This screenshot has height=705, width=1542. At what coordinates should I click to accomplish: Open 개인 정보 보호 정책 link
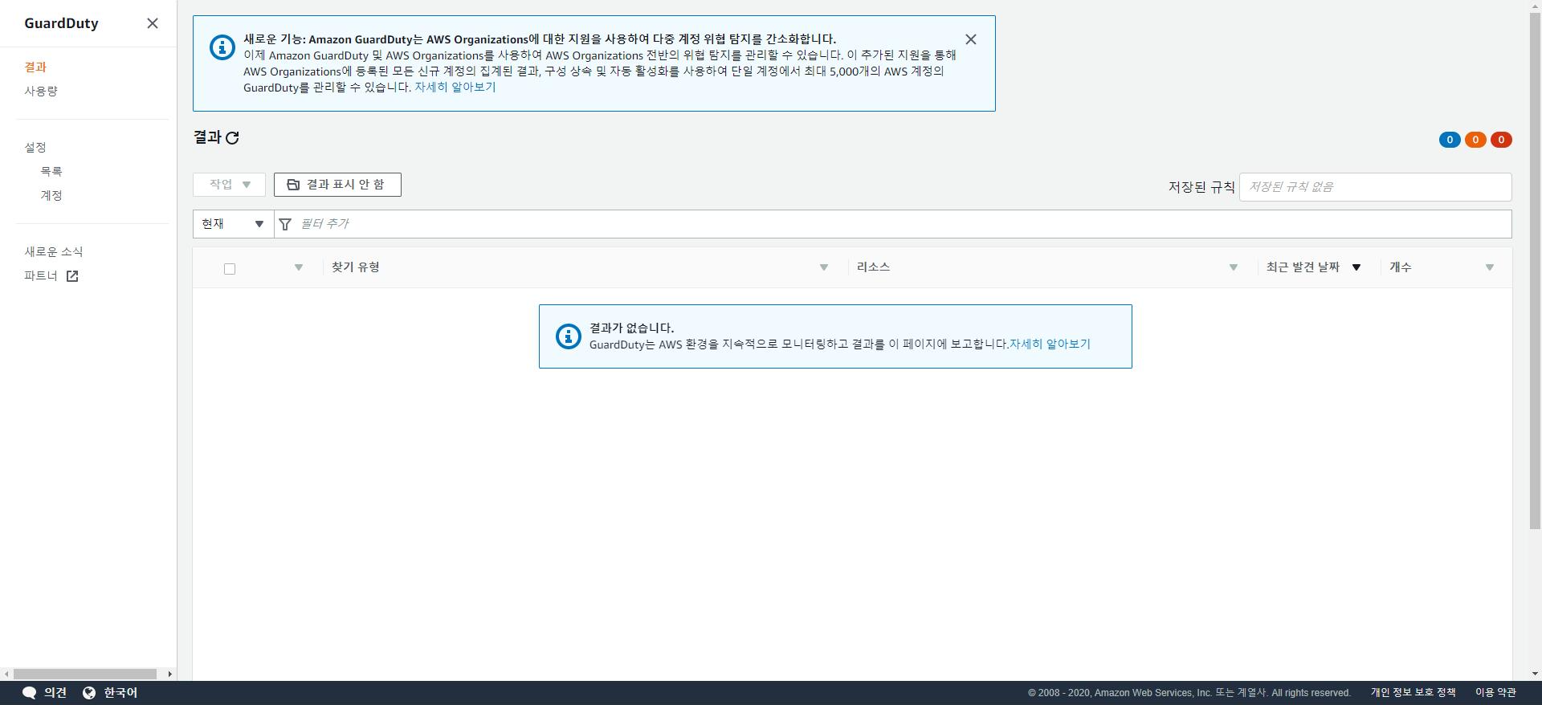(1413, 693)
